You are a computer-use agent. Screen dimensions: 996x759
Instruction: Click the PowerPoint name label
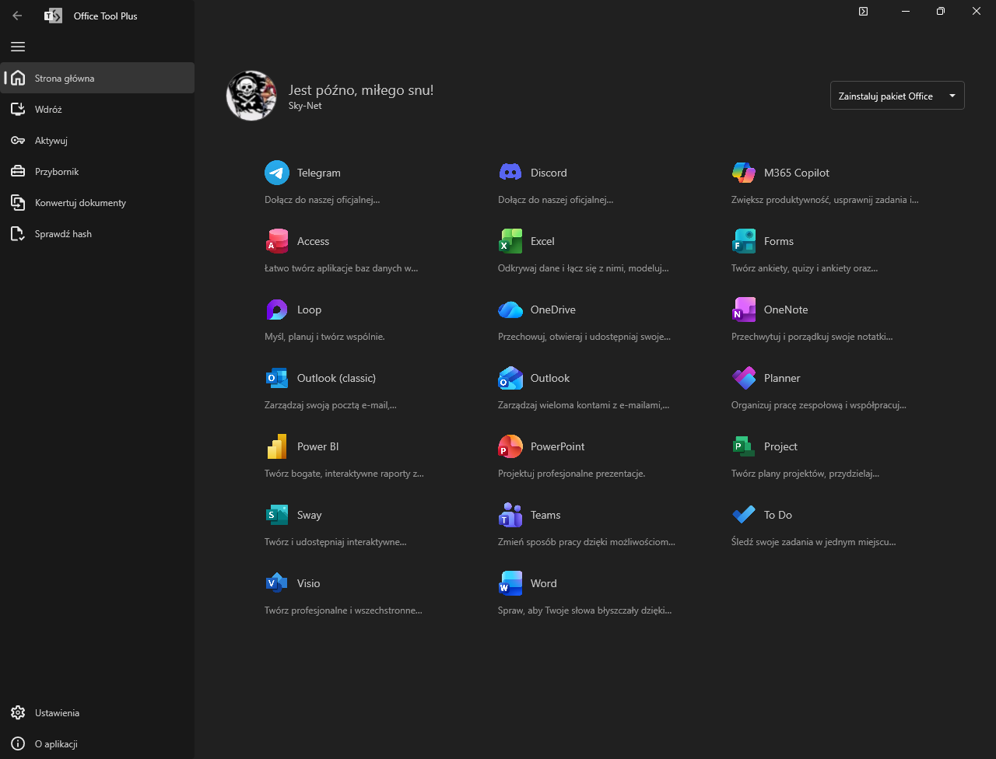click(x=557, y=446)
